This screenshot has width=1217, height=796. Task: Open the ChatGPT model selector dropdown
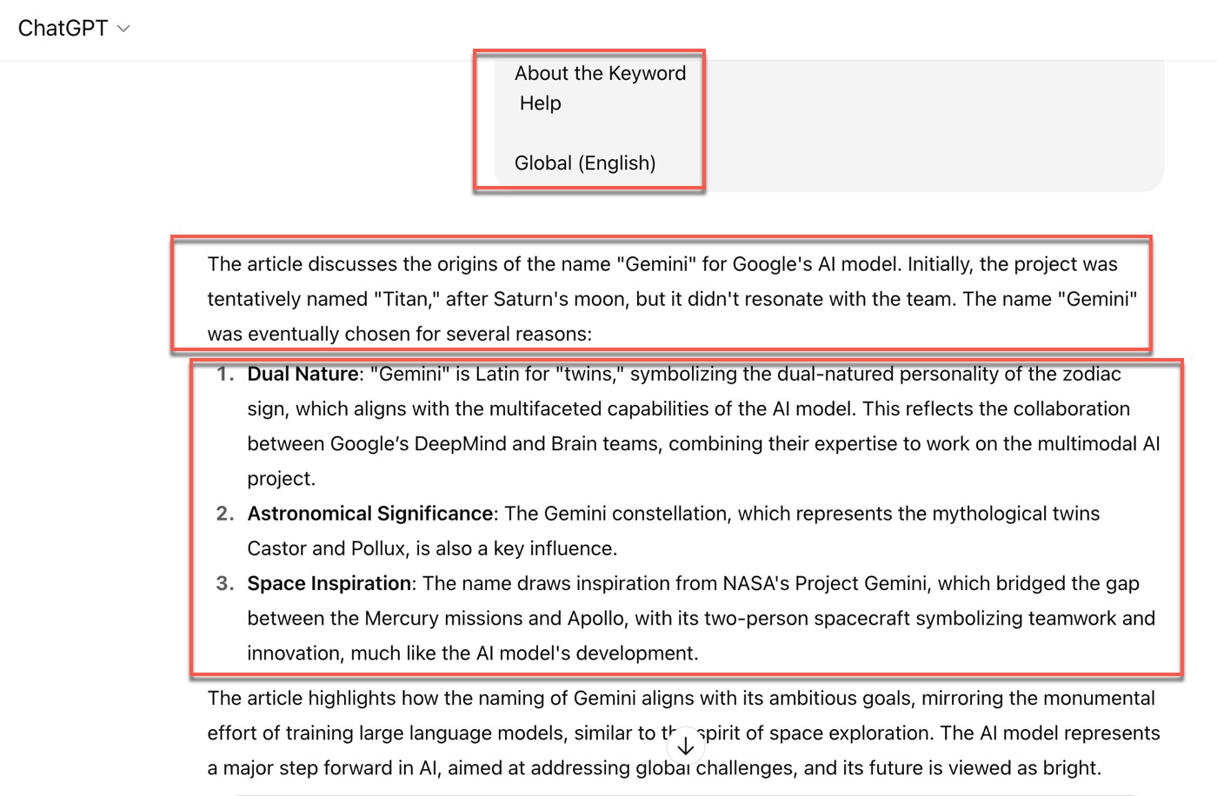point(74,29)
